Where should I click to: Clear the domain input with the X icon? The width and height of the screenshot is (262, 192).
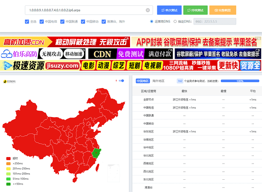pos(148,10)
